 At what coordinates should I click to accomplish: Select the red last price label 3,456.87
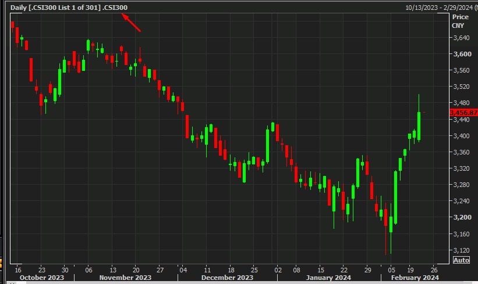[x=463, y=113]
